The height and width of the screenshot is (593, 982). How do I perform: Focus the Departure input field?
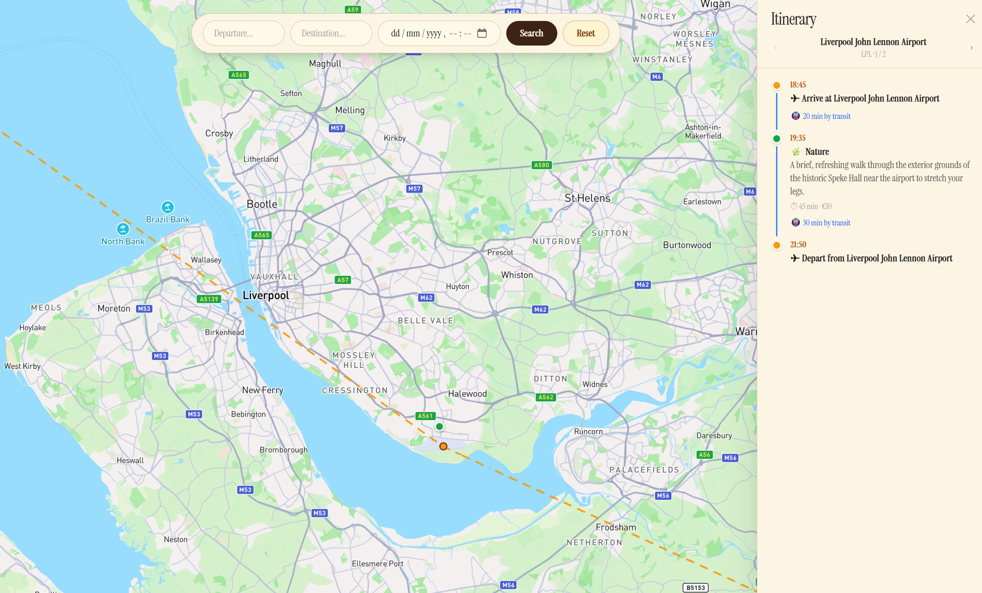243,33
